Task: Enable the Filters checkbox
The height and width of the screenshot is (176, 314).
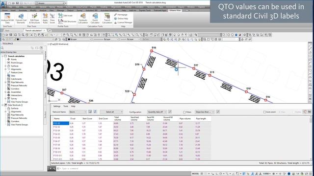Action: tap(184, 112)
